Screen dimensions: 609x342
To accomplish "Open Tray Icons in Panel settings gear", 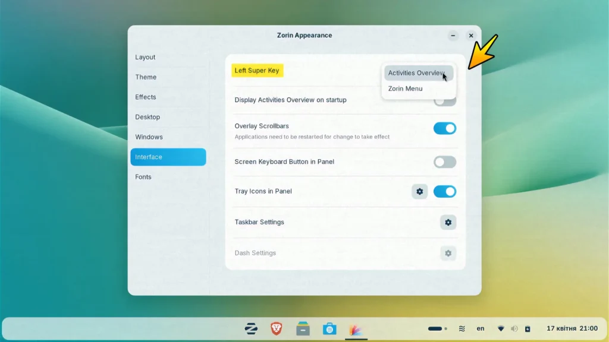I will 419,192.
